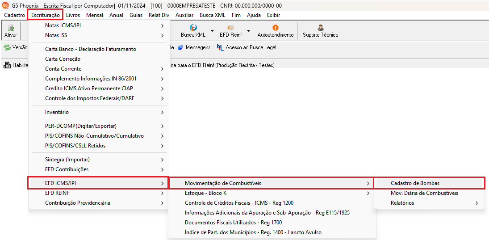Expand Estoque - Bloco K submenu arrow

[368, 193]
